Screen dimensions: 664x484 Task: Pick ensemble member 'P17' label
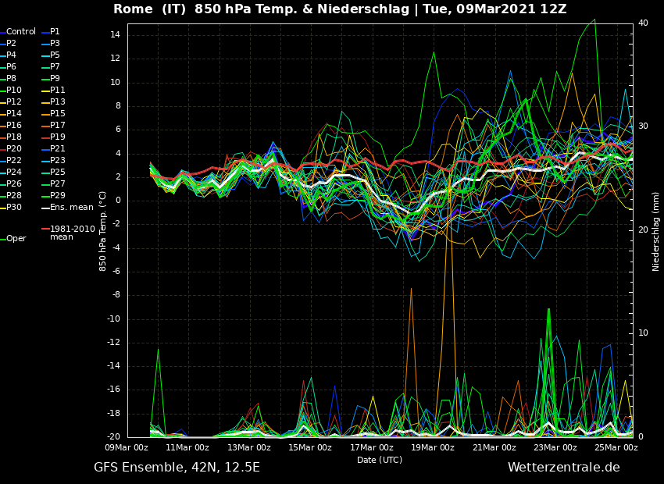pyautogui.click(x=58, y=125)
